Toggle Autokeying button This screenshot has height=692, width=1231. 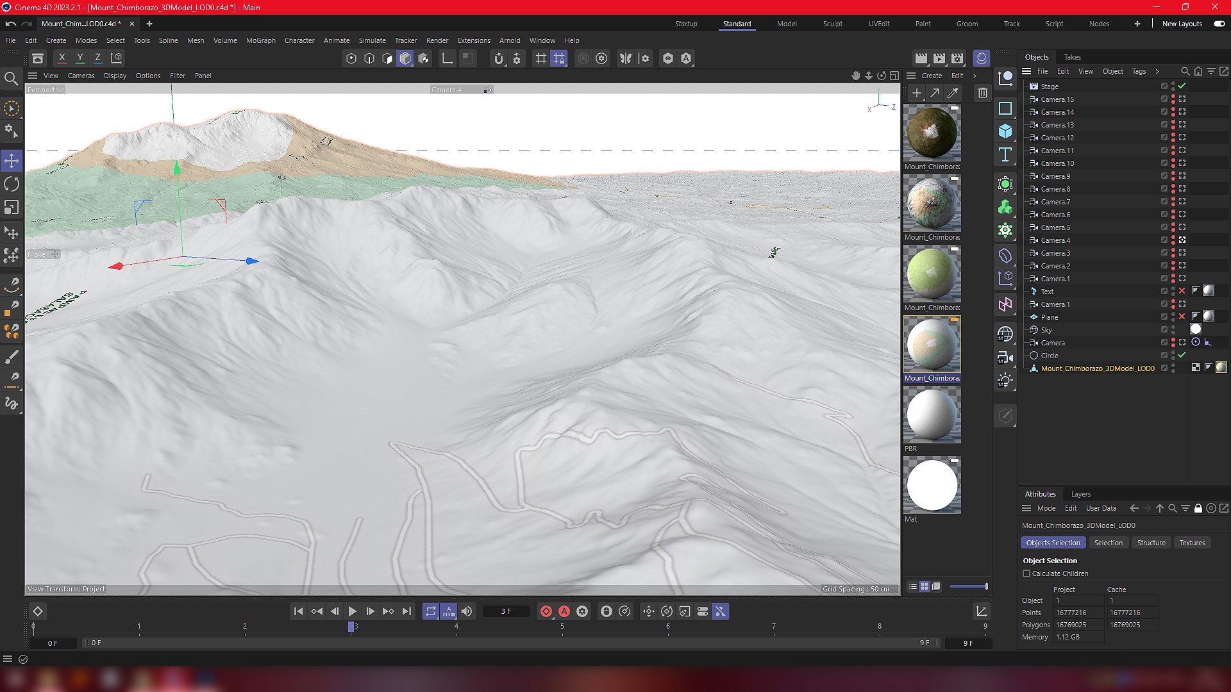(564, 611)
